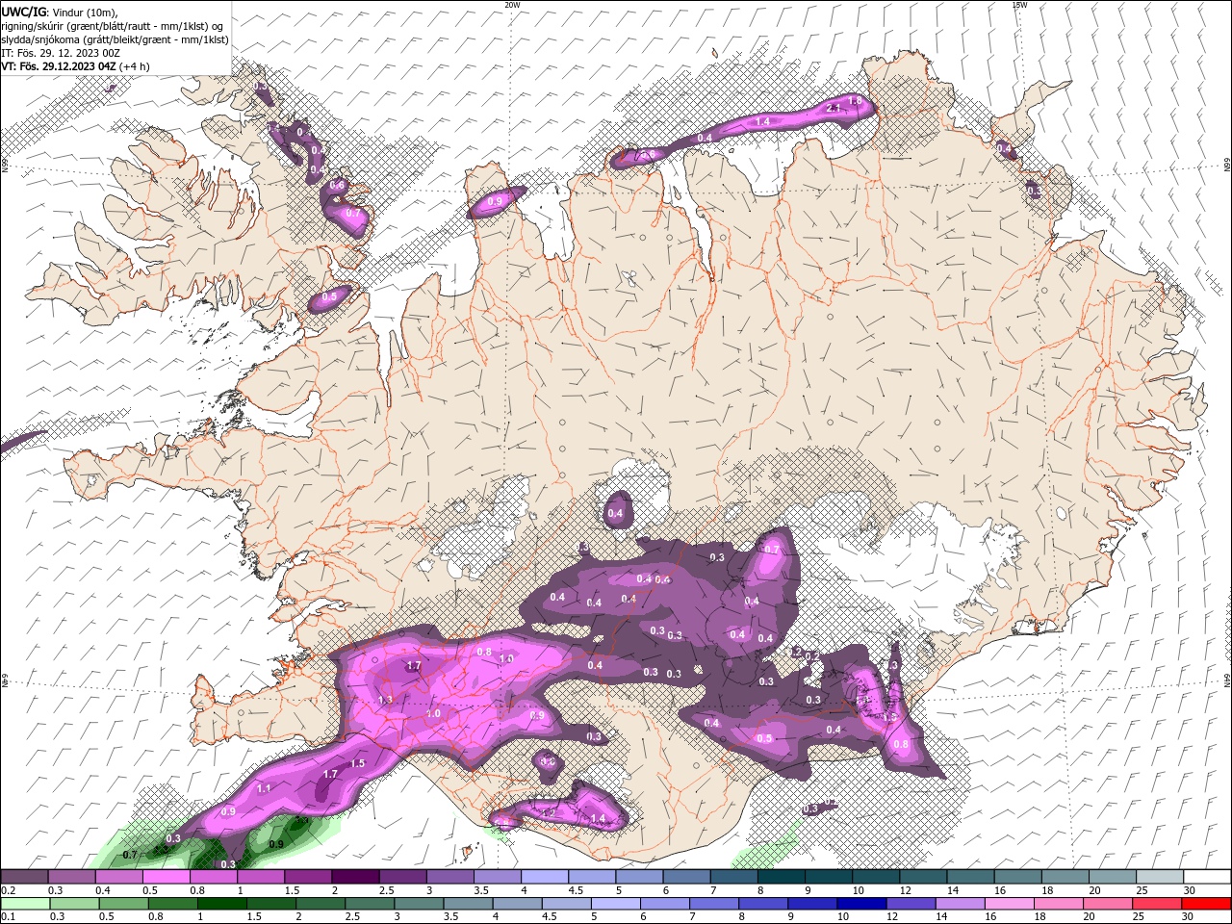The height and width of the screenshot is (924, 1232).
Task: Select the red-pink 25–30 rain legend swatch
Action: (1158, 904)
